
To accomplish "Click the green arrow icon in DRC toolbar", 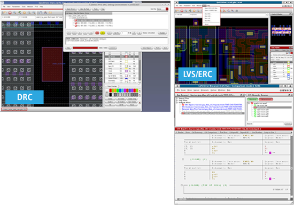I will 19,13.
